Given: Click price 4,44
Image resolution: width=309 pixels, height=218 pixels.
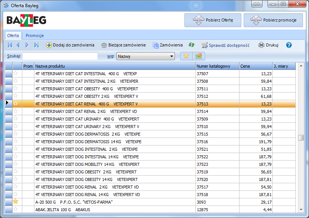Looking at the screenshot, I should (267, 210).
